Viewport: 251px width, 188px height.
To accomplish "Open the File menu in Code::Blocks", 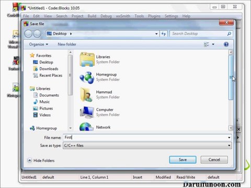I will [x=26, y=16].
